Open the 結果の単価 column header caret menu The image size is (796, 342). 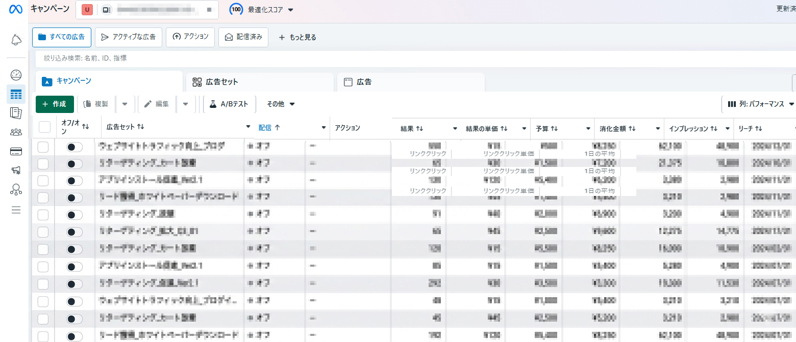tap(524, 129)
